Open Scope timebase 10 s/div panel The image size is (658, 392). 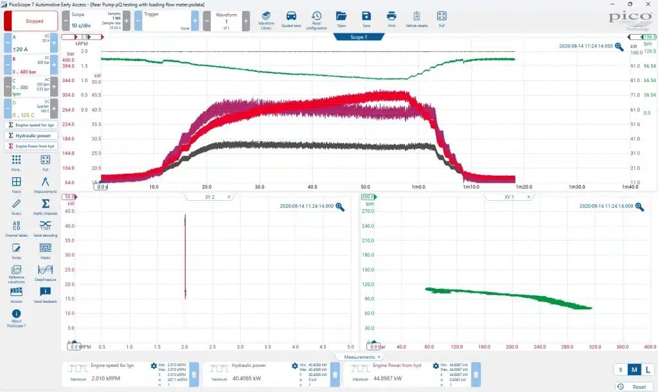pos(96,21)
